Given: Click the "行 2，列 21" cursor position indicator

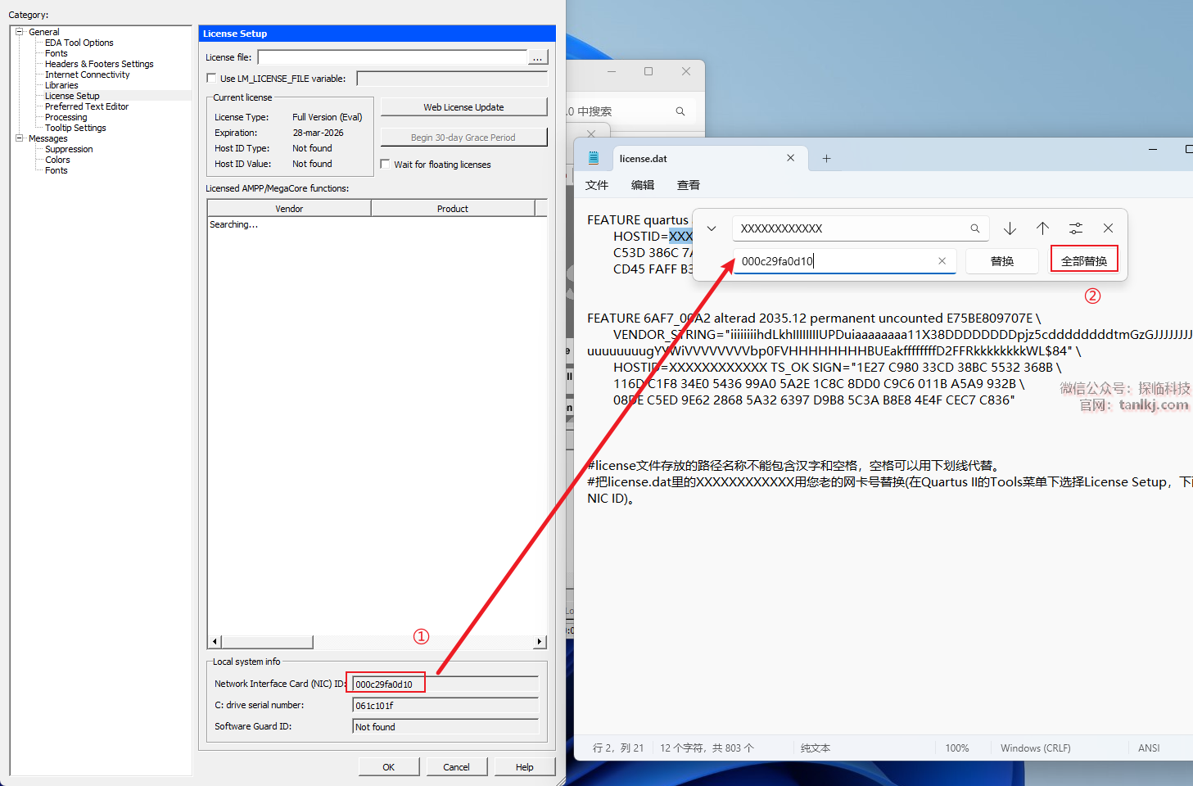Looking at the screenshot, I should [x=618, y=748].
